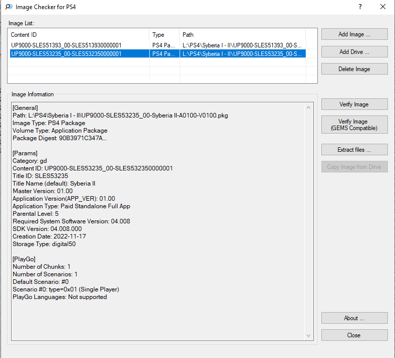Click the Master Version: 01.00 line

pos(42,191)
